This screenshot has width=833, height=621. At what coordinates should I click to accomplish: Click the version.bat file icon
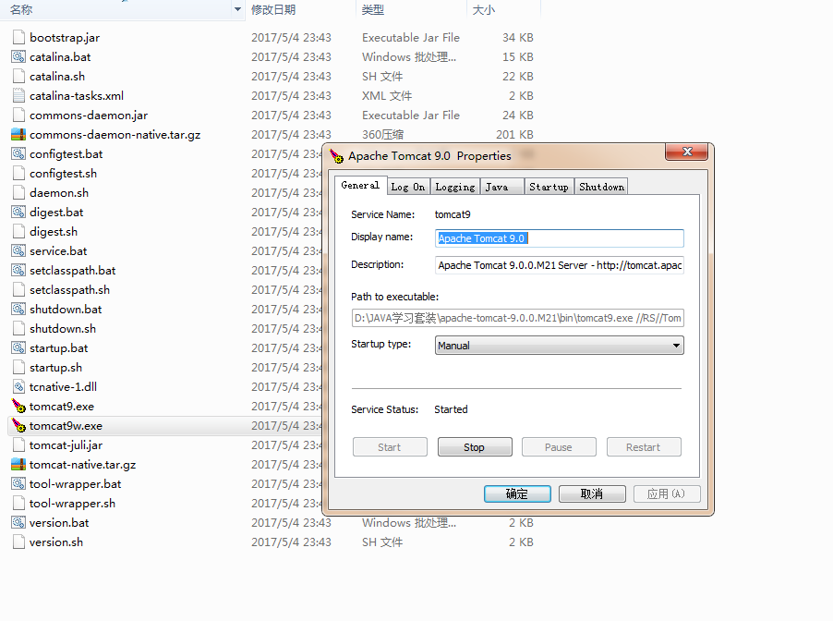(x=18, y=523)
